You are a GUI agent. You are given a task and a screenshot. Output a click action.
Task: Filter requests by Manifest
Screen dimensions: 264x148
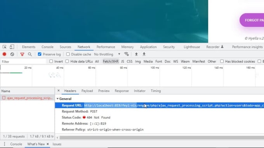pyautogui.click(x=199, y=62)
